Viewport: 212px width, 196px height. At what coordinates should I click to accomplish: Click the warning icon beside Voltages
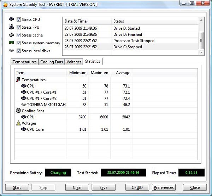[x=18, y=123]
